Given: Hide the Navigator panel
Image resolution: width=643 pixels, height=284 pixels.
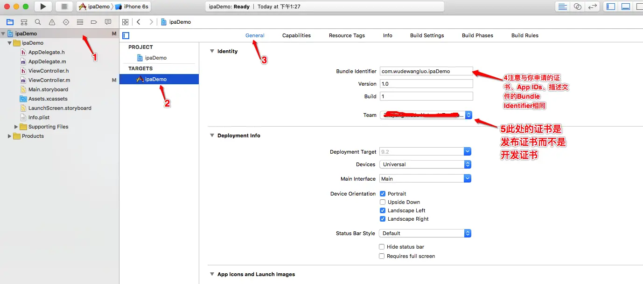Looking at the screenshot, I should pyautogui.click(x=610, y=7).
